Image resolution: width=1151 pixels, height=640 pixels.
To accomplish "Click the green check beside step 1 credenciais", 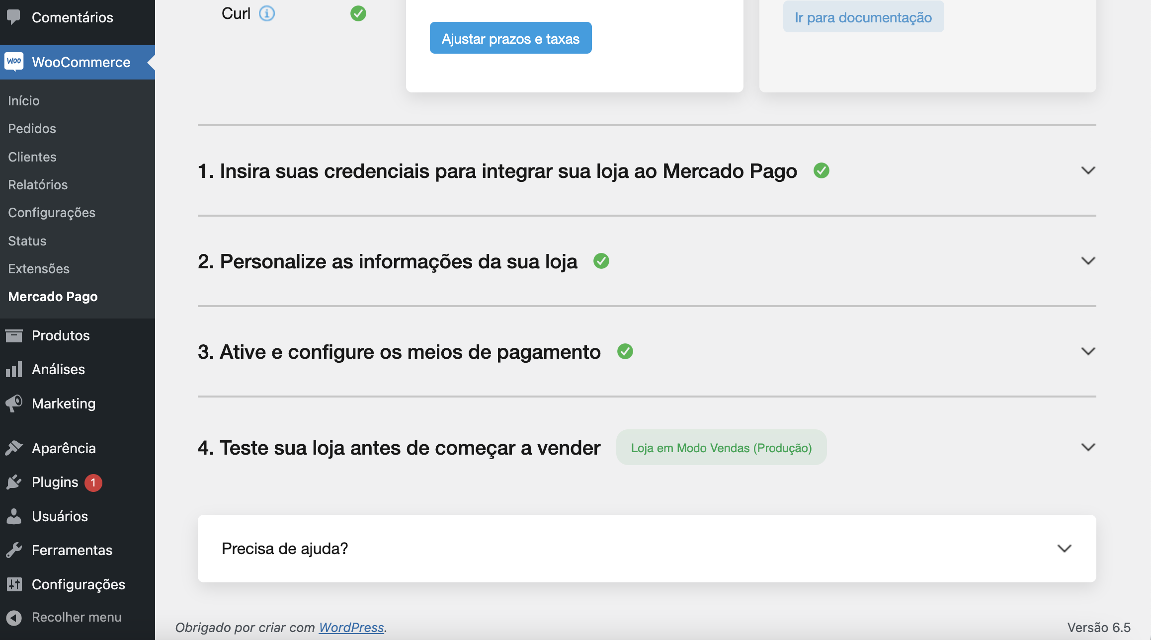I will [x=822, y=170].
